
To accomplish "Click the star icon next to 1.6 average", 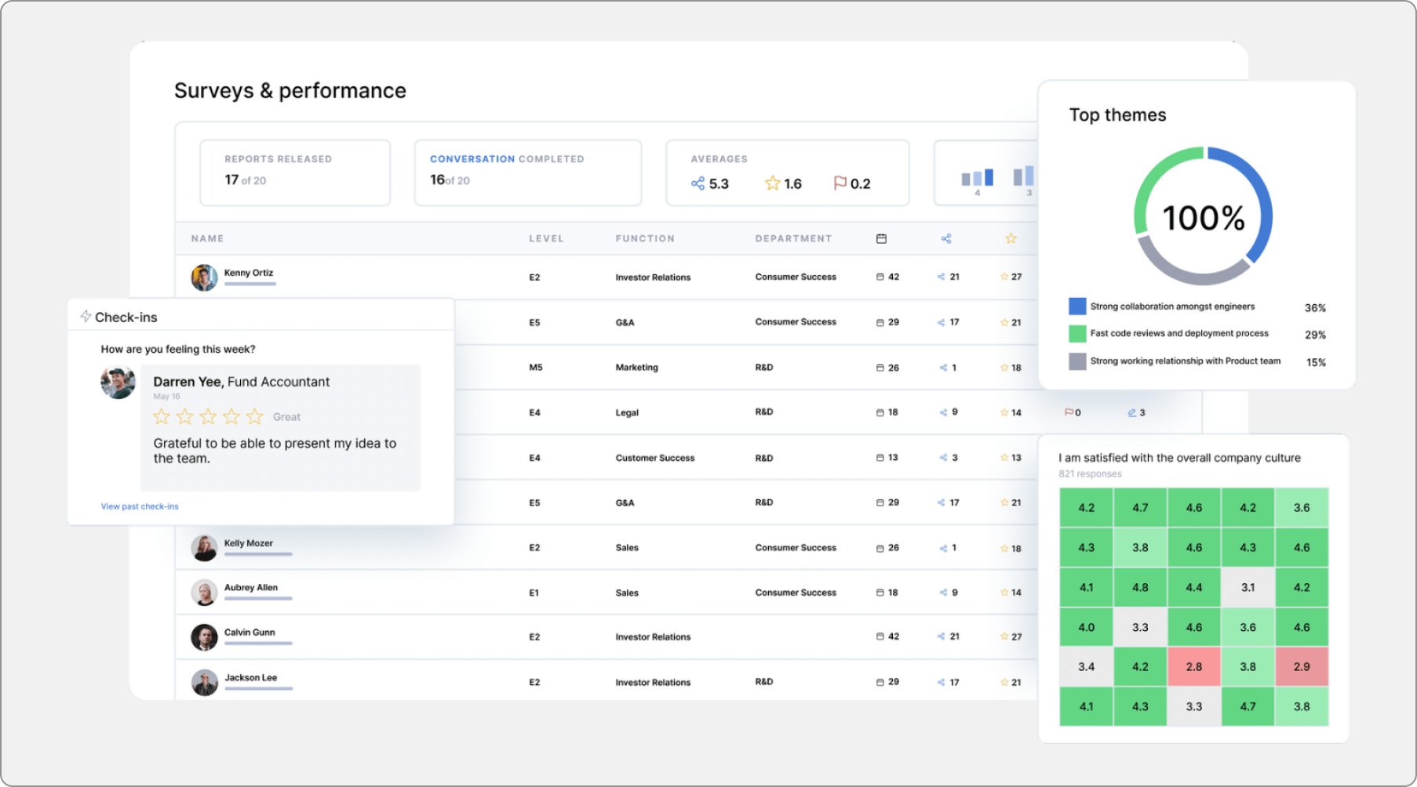I will click(x=771, y=183).
